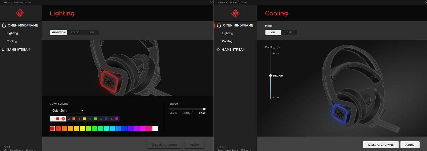Click the Game Stream icon in the Lighting window sidebar

coord(3,50)
